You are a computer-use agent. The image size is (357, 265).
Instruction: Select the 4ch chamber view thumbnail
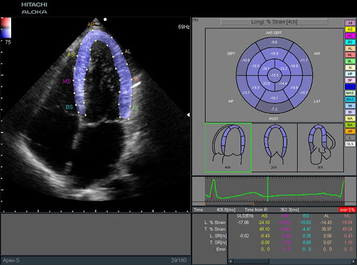pyautogui.click(x=228, y=148)
